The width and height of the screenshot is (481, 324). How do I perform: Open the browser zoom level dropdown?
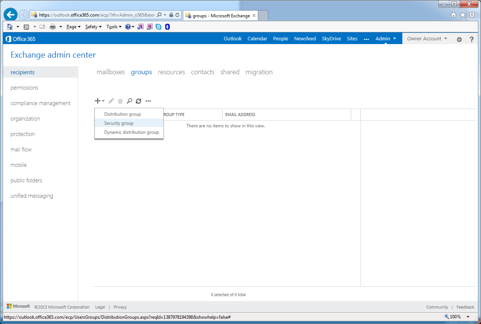468,317
